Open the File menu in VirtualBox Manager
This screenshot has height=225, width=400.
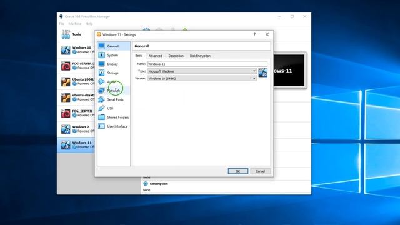tap(61, 24)
